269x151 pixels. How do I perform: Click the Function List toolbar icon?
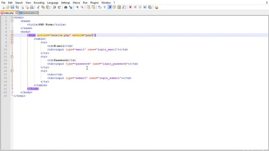(x=124, y=7)
